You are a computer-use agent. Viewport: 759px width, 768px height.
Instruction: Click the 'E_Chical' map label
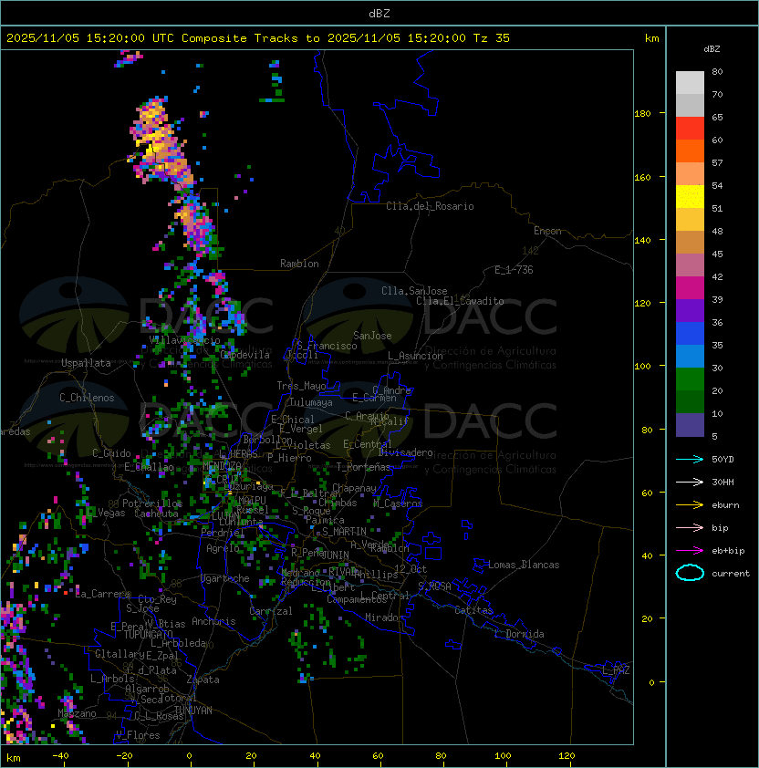click(293, 420)
